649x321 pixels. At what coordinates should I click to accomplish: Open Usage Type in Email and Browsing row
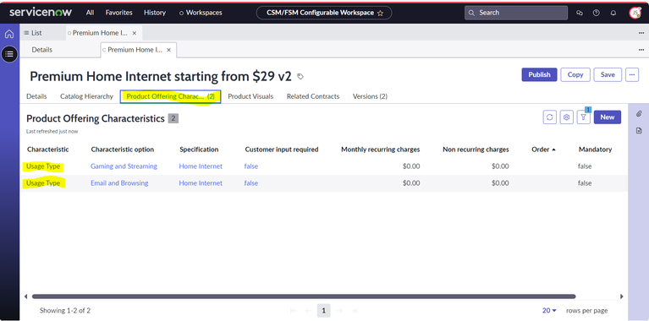pos(43,183)
